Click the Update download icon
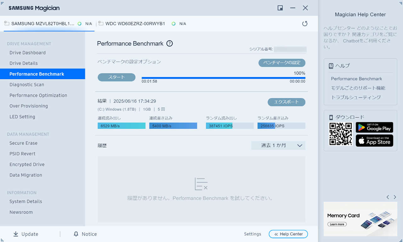The height and width of the screenshot is (242, 403). tap(16, 234)
